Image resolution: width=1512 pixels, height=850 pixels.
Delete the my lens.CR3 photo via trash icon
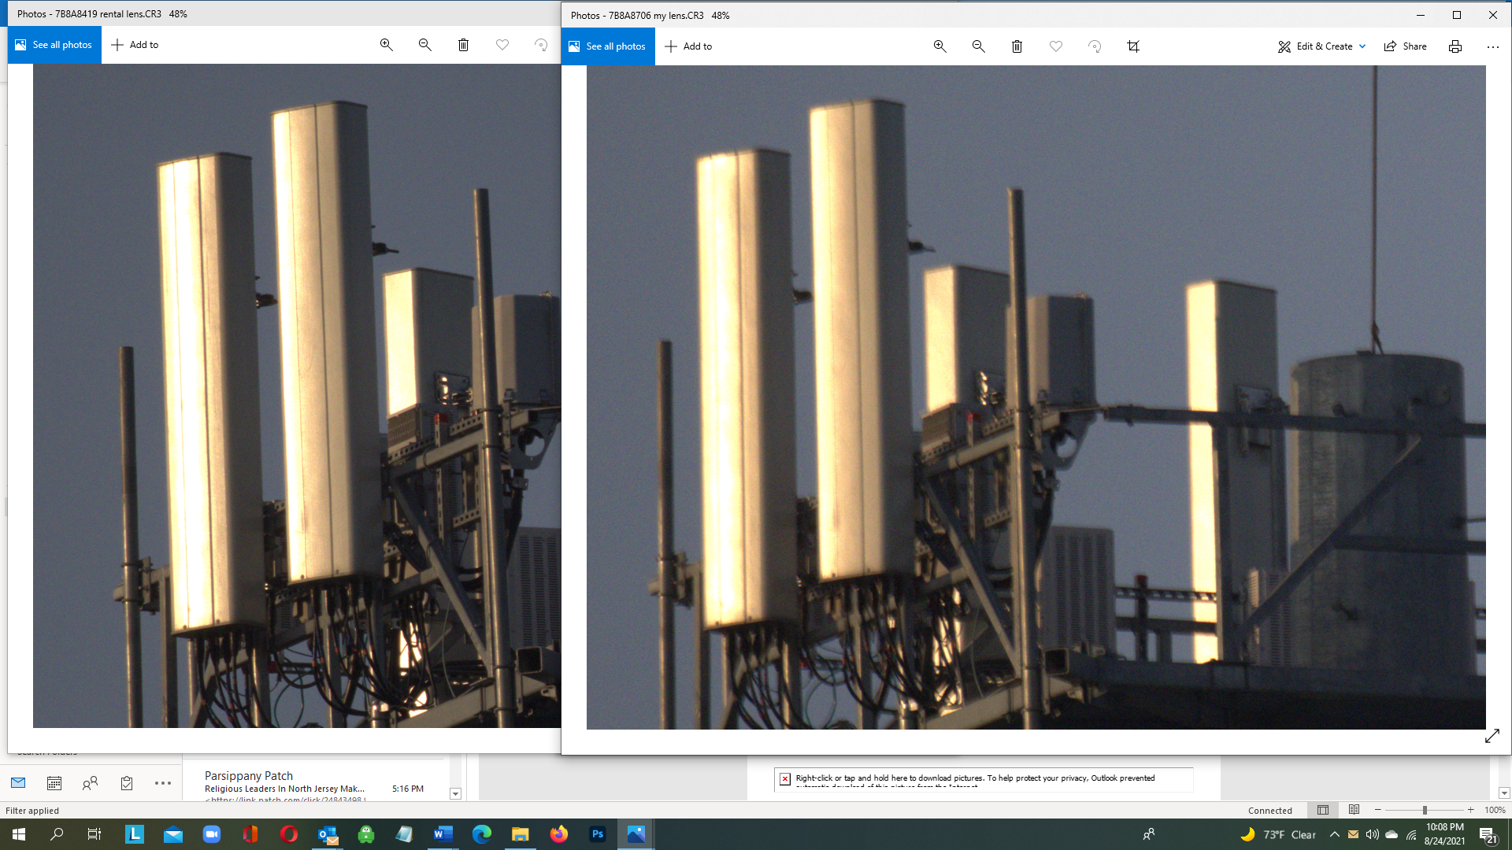(x=1017, y=46)
